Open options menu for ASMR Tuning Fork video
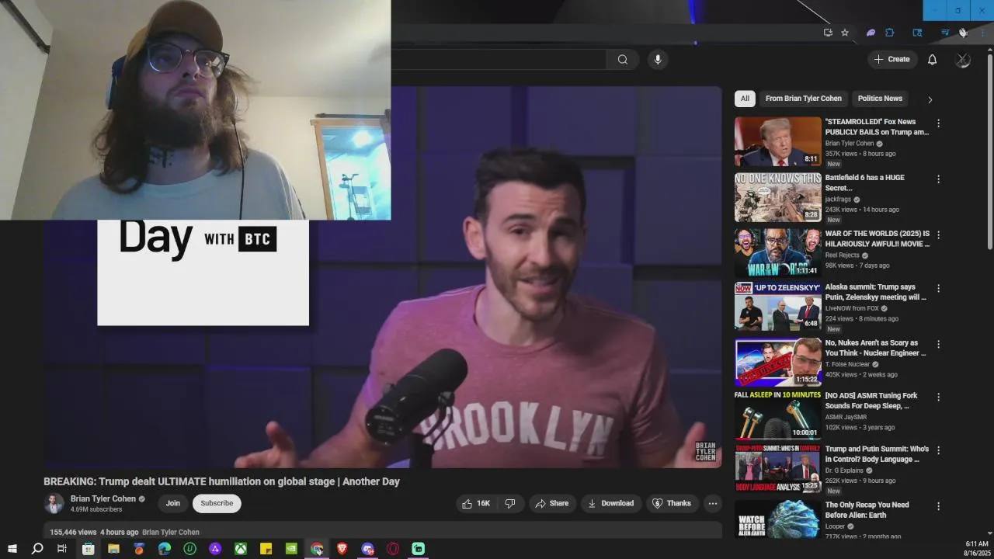The height and width of the screenshot is (559, 994). pyautogui.click(x=938, y=397)
